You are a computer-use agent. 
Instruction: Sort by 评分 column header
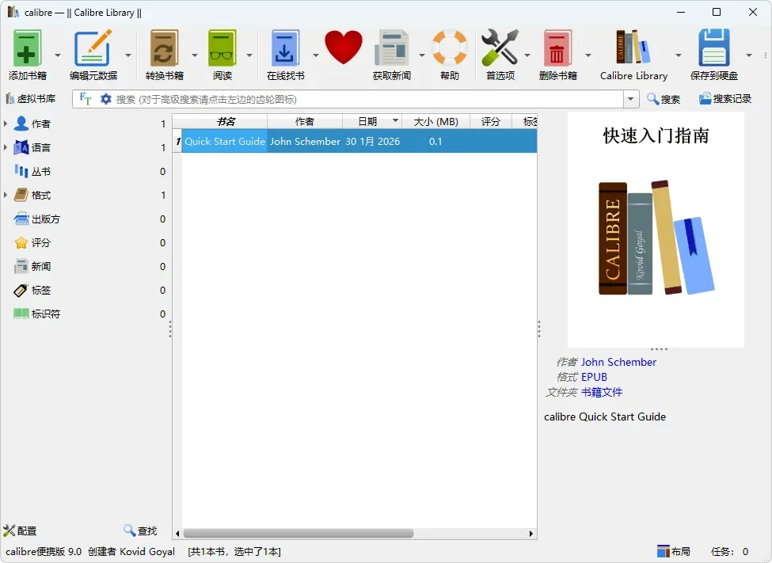pos(491,121)
